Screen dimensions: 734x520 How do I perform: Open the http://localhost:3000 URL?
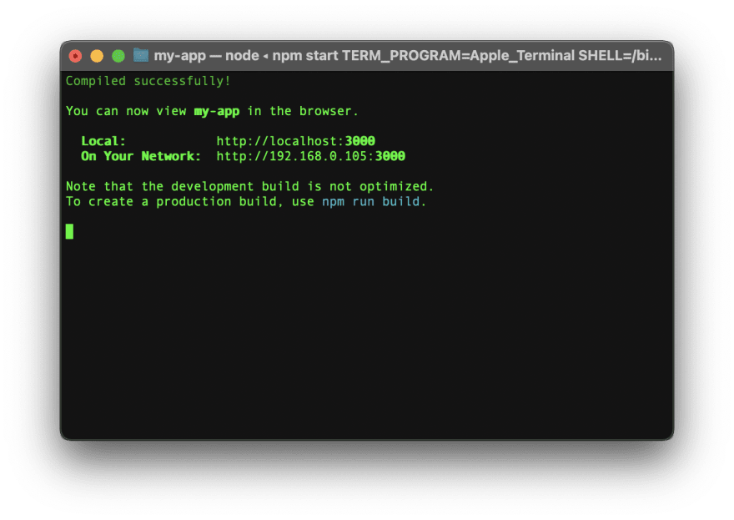coord(295,141)
